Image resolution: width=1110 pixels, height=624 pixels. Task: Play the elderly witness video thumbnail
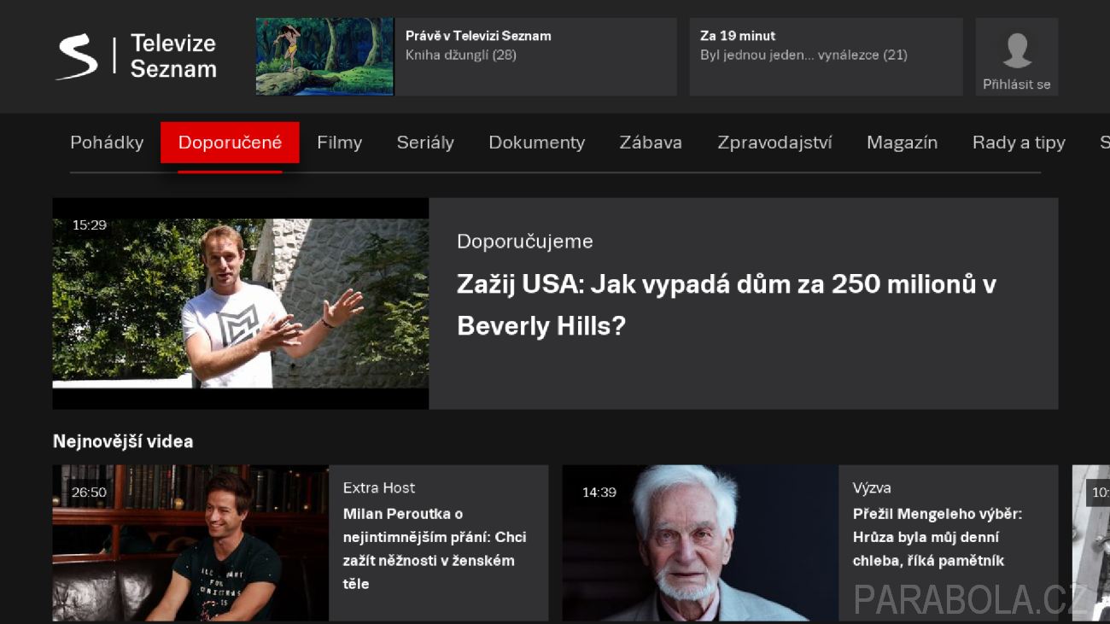pos(700,543)
